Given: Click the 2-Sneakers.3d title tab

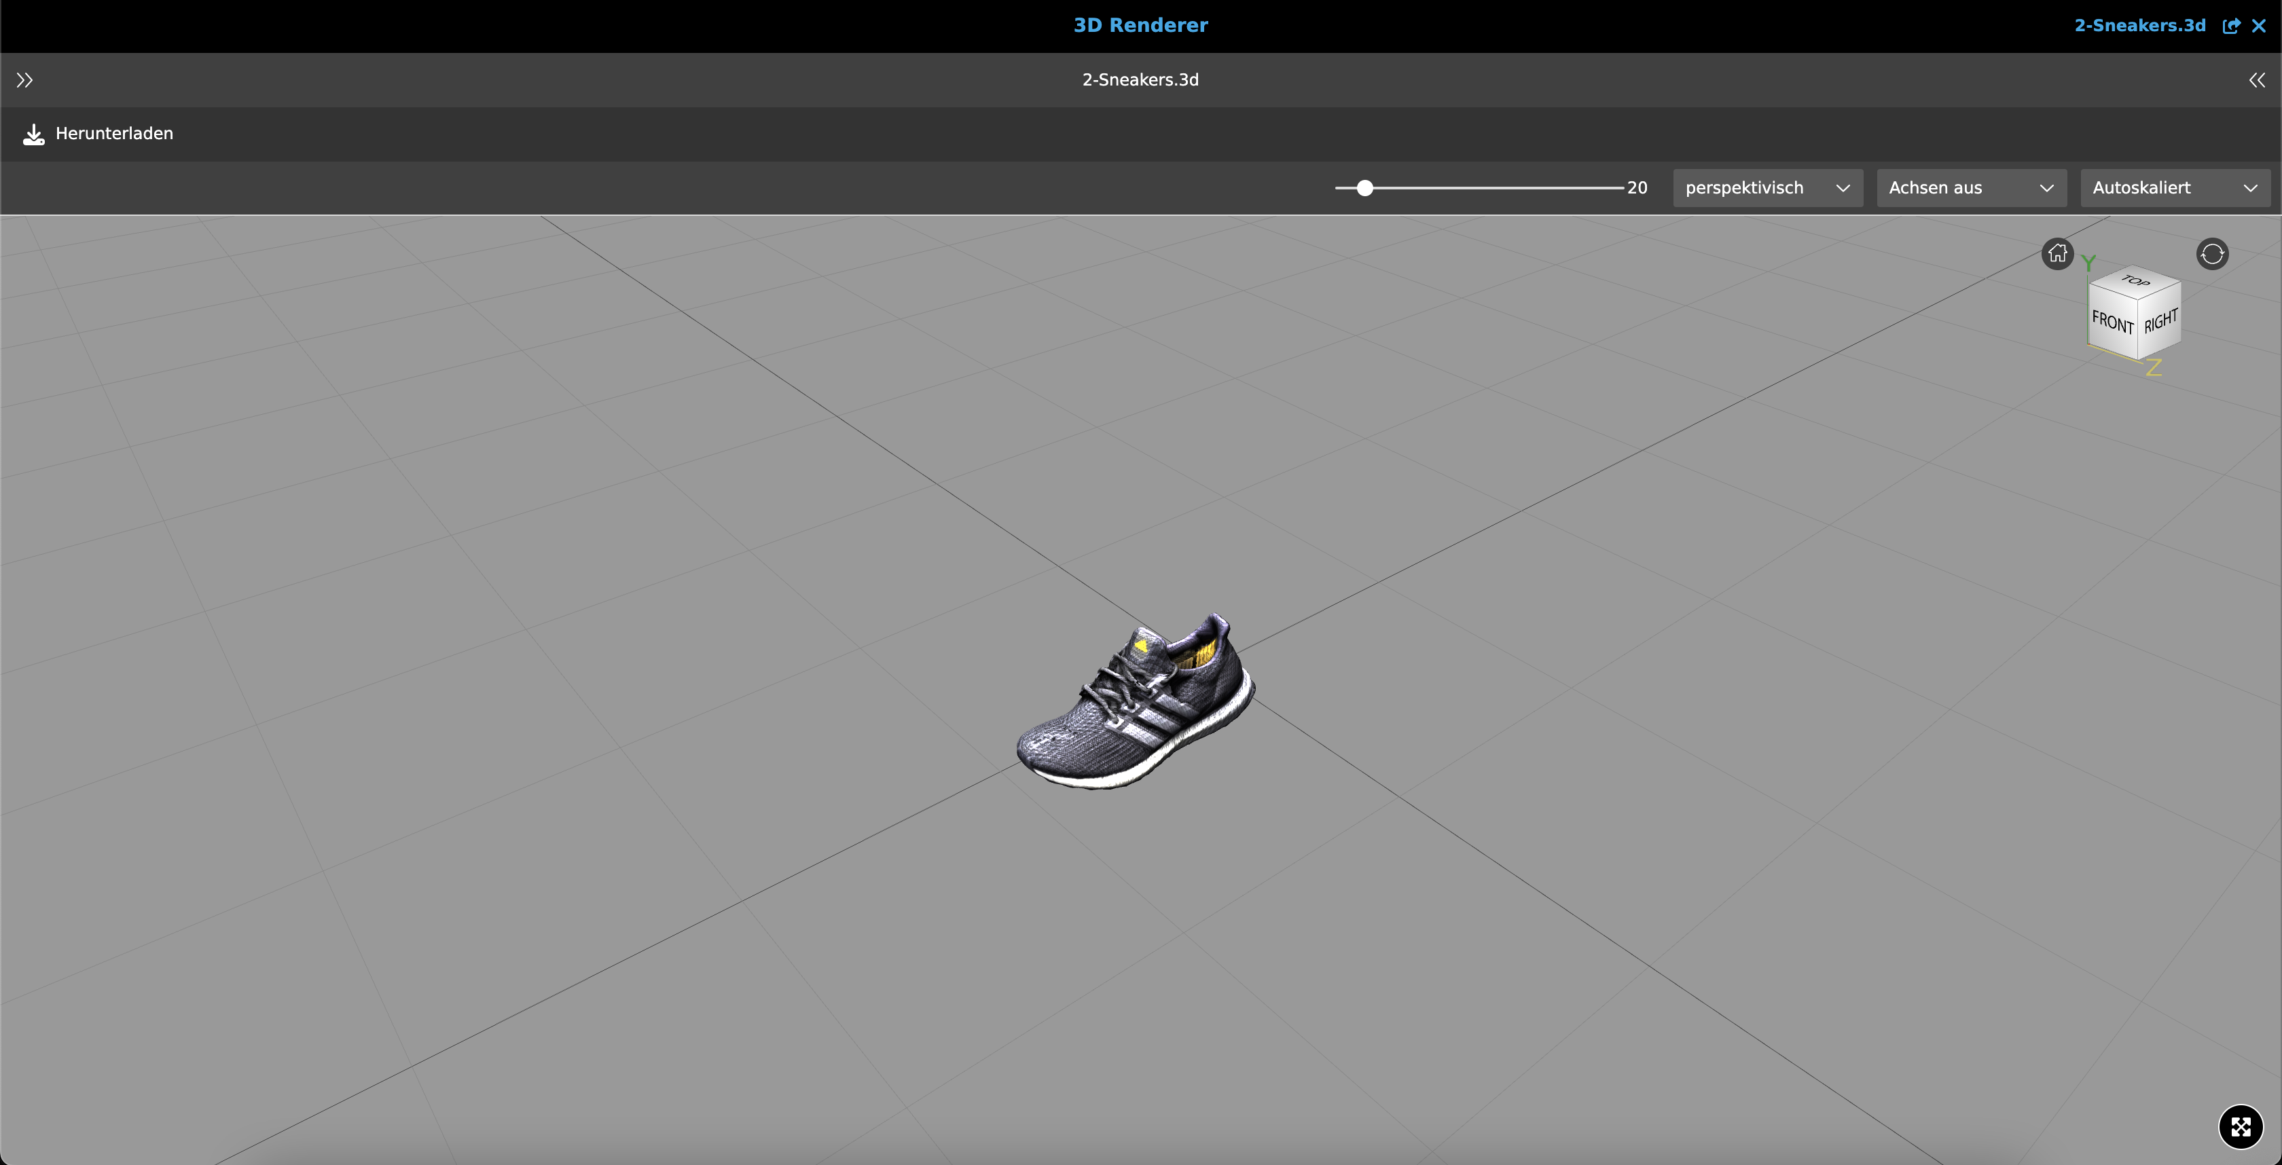Looking at the screenshot, I should 1140,79.
